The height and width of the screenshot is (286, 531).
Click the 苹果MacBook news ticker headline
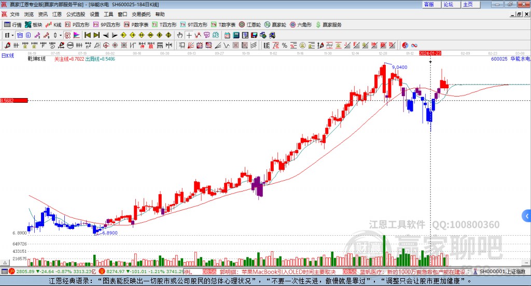coord(278,272)
